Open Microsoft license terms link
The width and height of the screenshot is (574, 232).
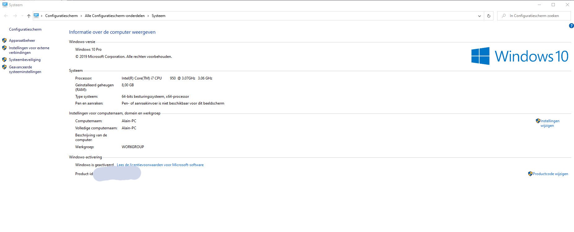coord(160,165)
